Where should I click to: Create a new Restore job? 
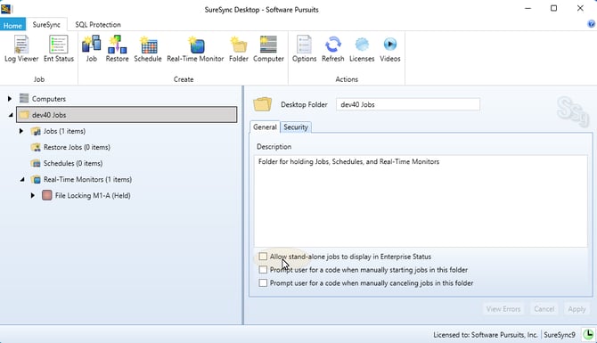pyautogui.click(x=117, y=49)
